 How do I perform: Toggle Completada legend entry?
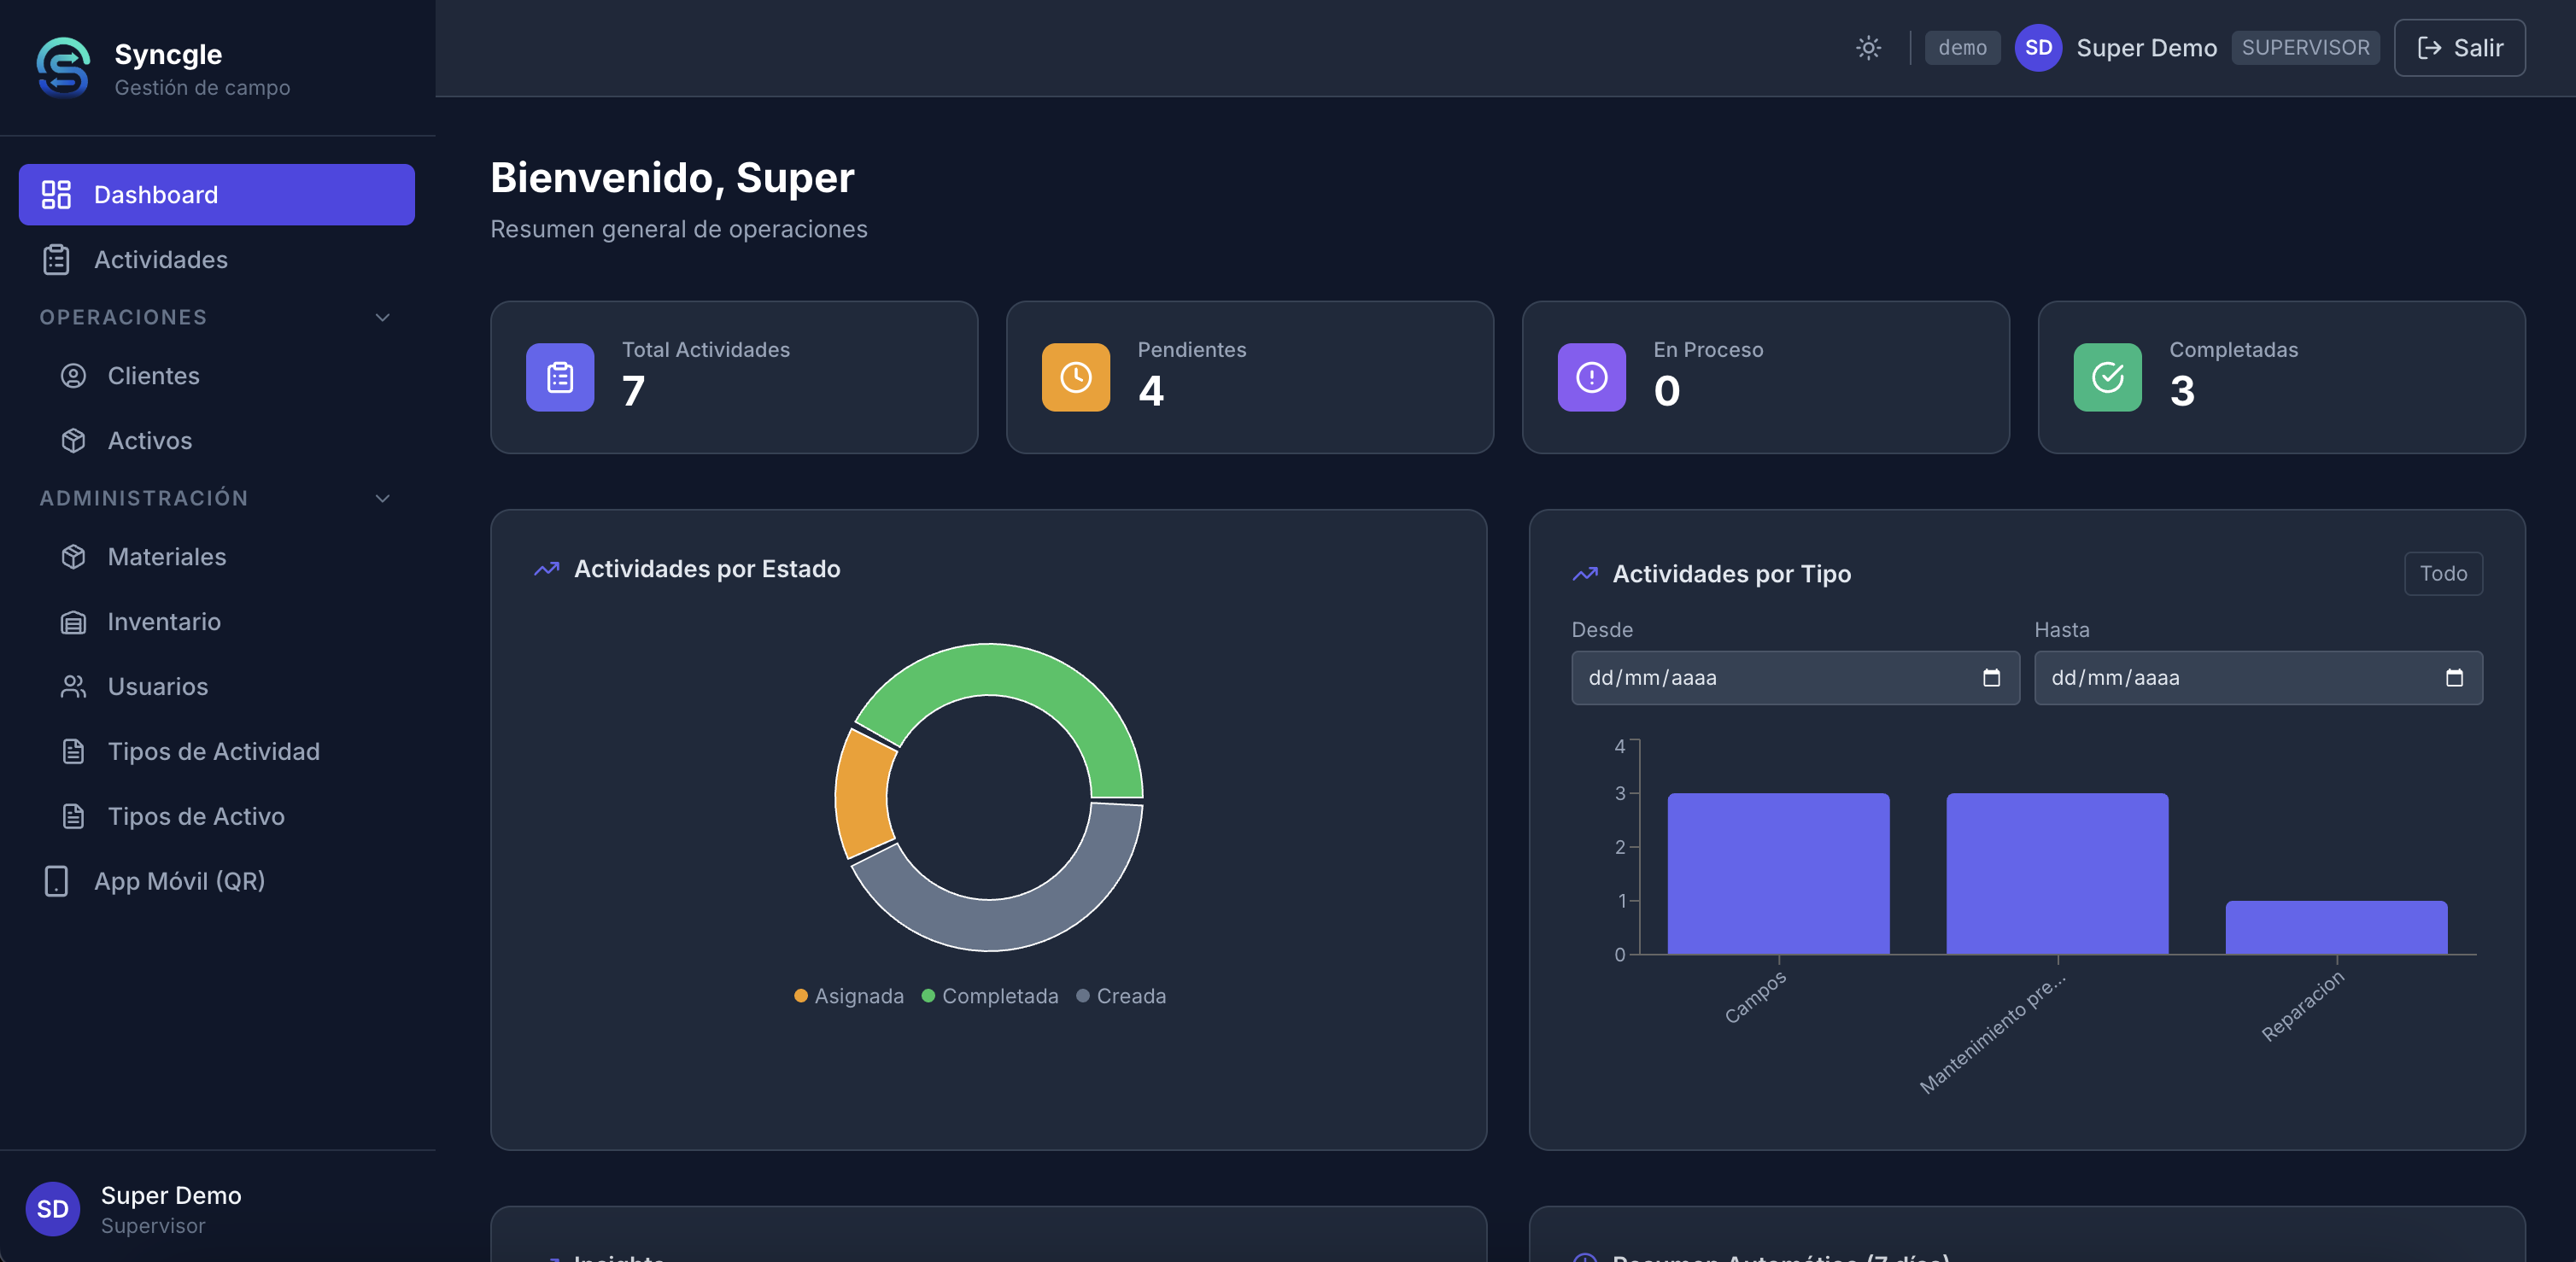(990, 996)
